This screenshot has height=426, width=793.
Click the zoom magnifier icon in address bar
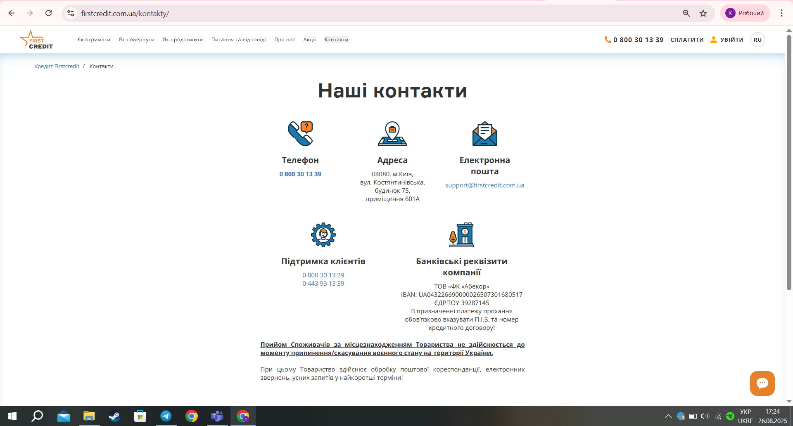686,13
